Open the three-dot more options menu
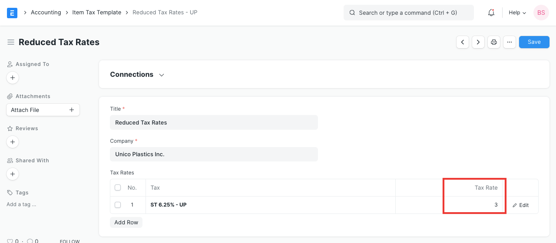Viewport: 556px width, 243px height. point(510,42)
